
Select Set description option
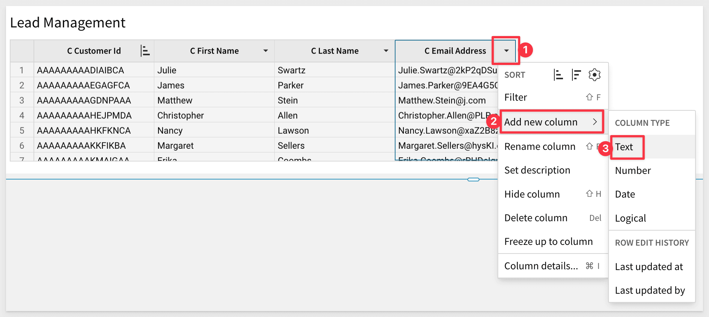coord(537,170)
